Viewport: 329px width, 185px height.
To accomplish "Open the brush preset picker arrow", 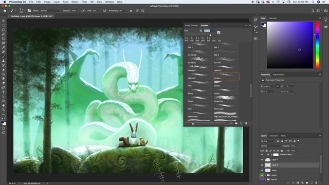I will coord(25,11).
